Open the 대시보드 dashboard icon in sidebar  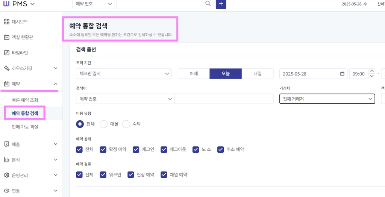coord(7,21)
